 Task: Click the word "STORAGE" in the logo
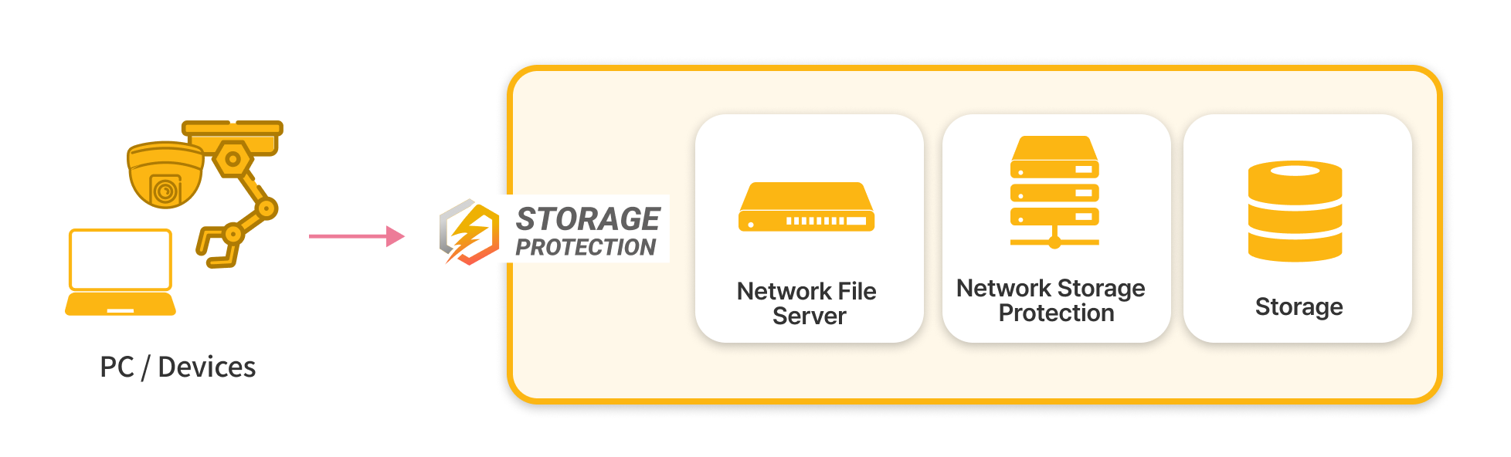pyautogui.click(x=588, y=218)
